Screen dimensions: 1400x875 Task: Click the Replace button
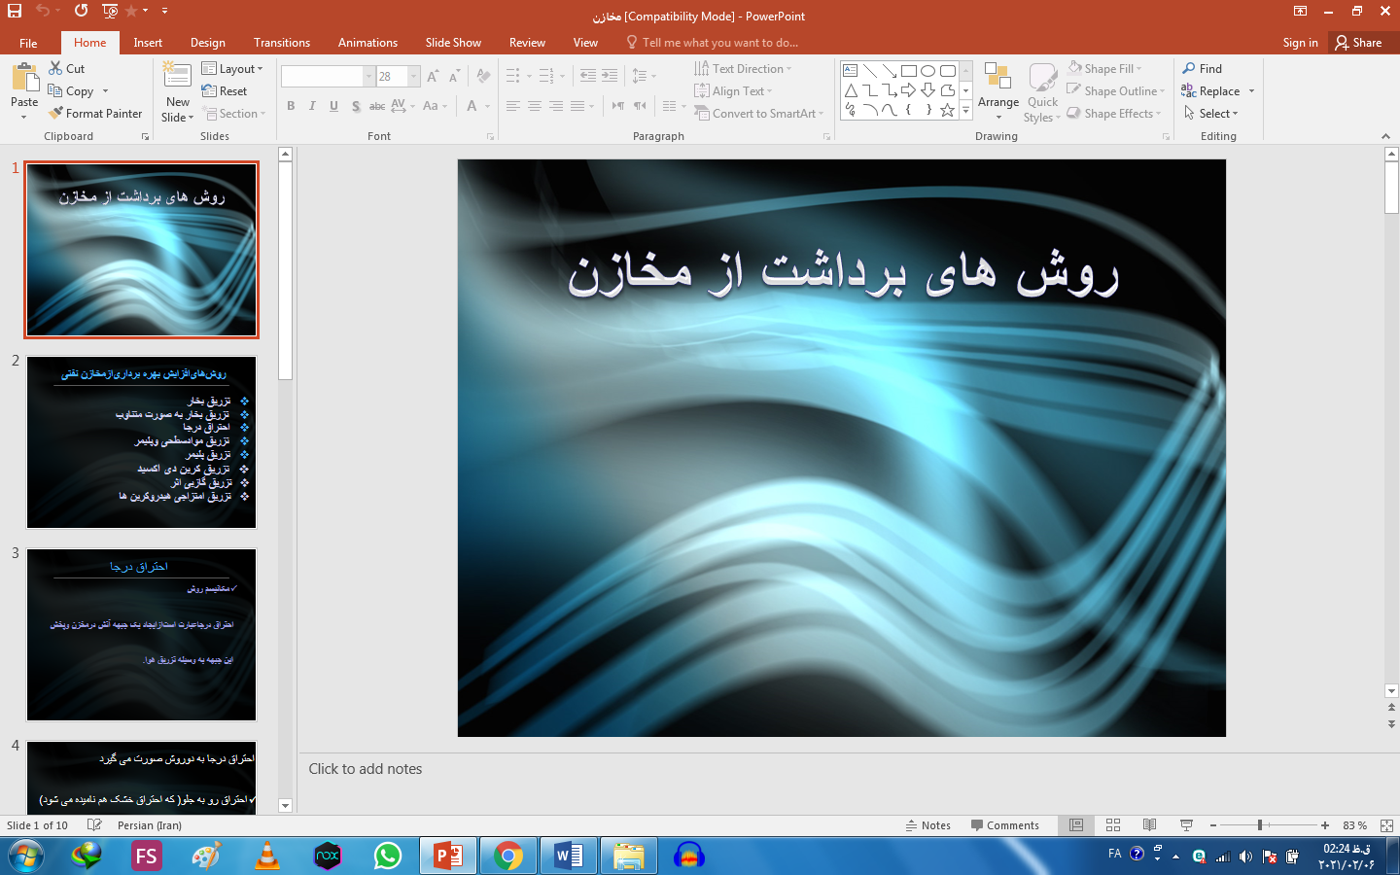point(1218,91)
